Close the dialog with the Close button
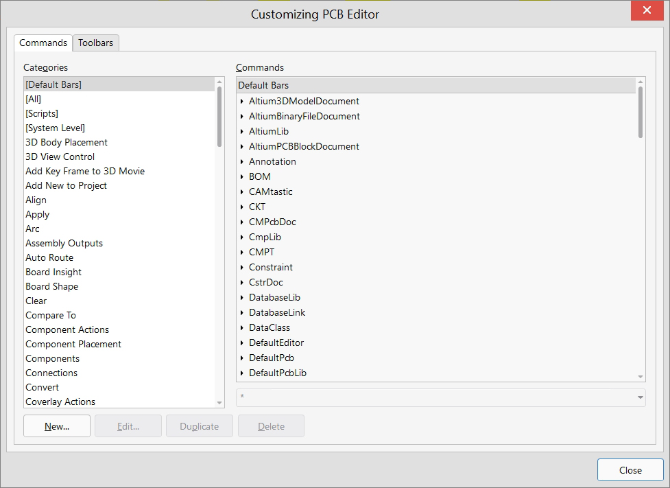The image size is (670, 488). click(630, 470)
